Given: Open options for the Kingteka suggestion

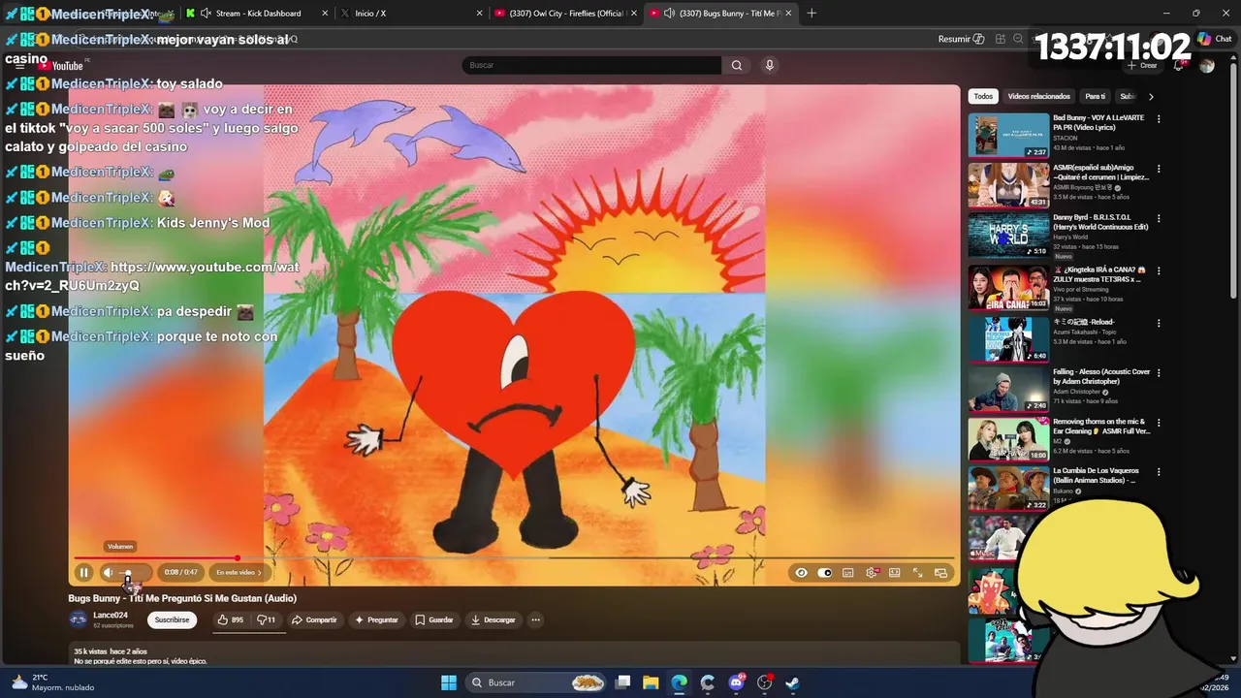Looking at the screenshot, I should point(1159,270).
